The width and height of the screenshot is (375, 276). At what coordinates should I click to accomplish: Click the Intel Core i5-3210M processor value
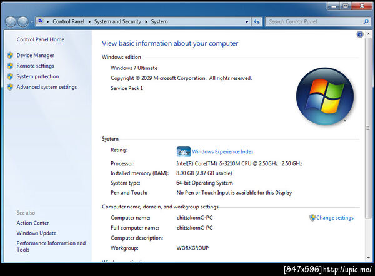click(x=239, y=163)
